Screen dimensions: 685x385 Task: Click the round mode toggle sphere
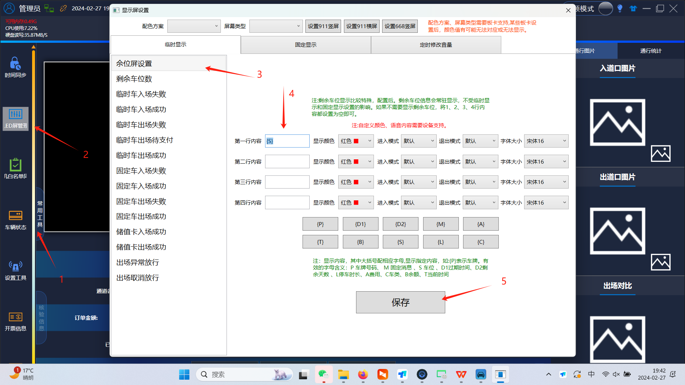click(x=605, y=9)
